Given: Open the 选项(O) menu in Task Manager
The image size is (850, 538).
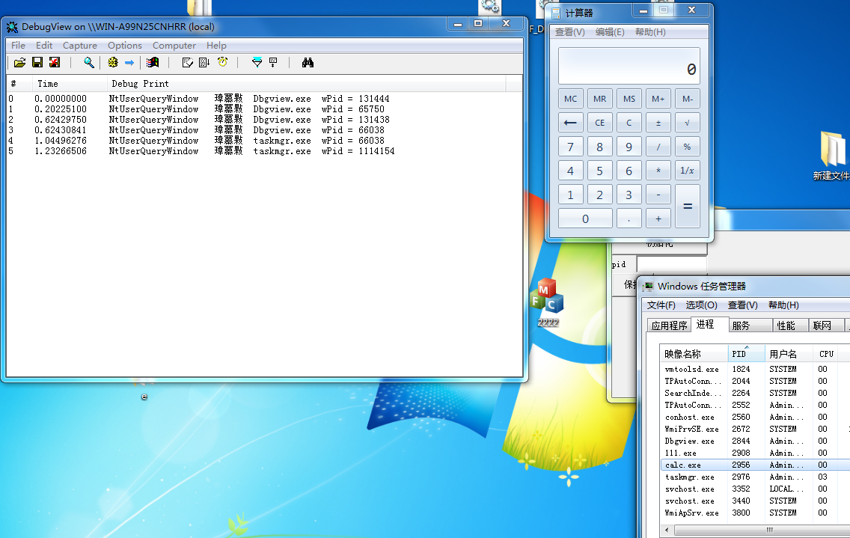Looking at the screenshot, I should point(701,305).
